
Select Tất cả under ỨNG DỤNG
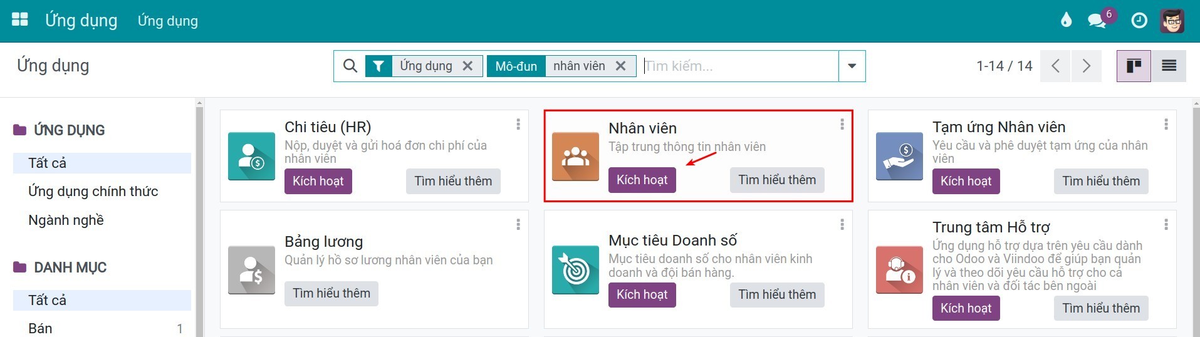point(102,163)
